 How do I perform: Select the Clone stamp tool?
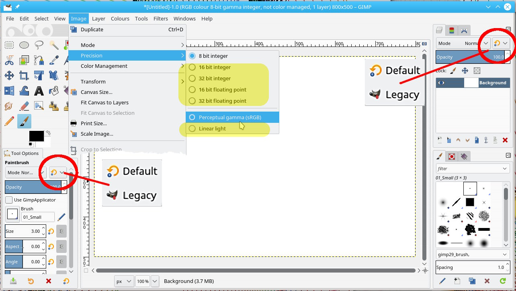tap(54, 106)
